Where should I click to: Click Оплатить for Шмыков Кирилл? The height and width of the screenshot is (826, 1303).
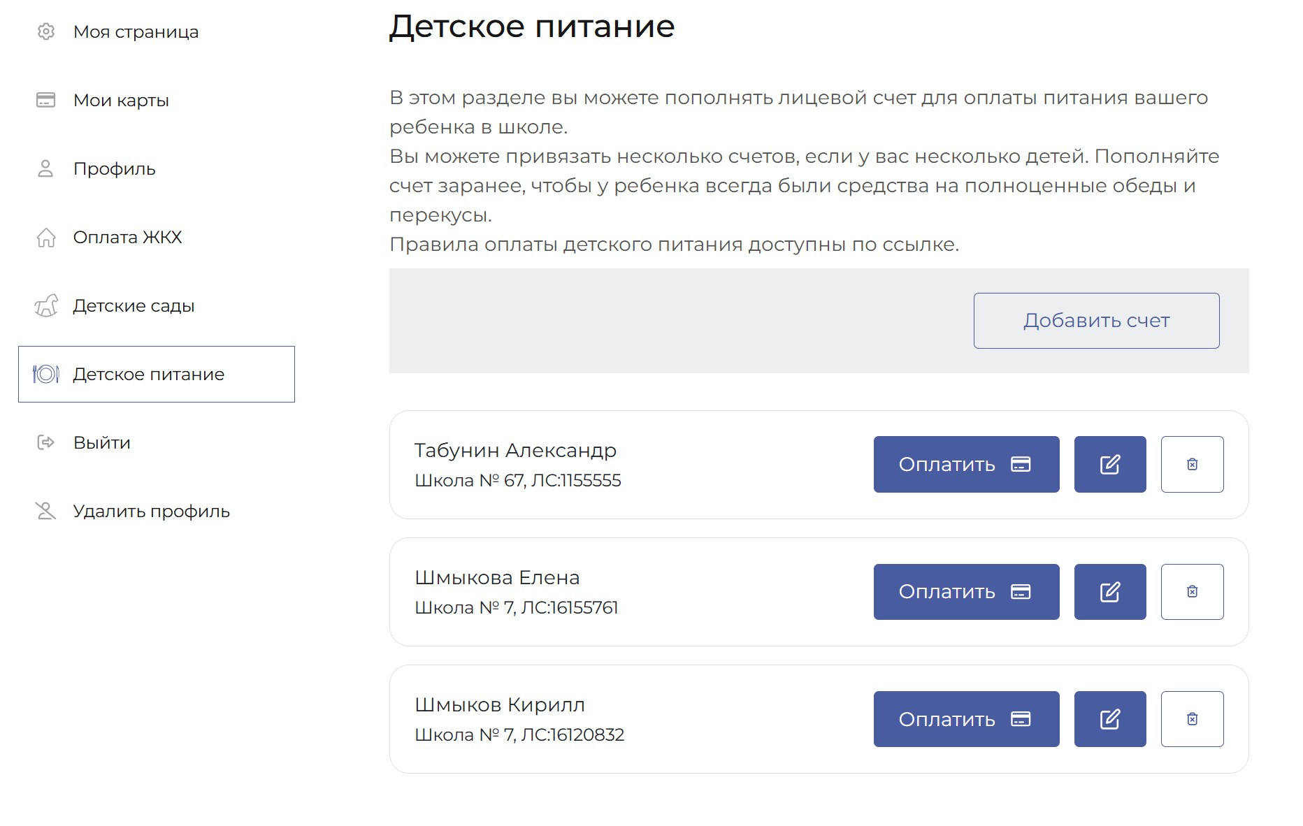click(x=965, y=719)
